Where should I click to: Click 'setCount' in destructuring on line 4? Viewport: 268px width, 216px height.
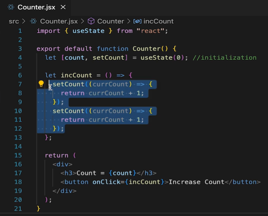(109, 58)
